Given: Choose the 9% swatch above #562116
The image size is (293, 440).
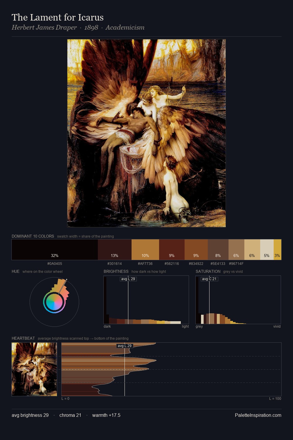Looking at the screenshot, I should point(172,250).
